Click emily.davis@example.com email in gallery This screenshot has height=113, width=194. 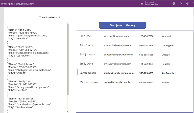click(117, 64)
